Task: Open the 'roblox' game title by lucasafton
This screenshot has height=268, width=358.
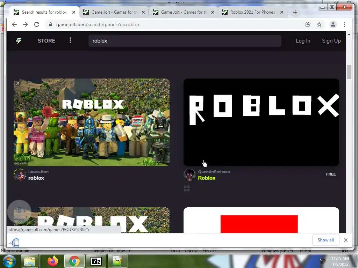Action: click(36, 178)
